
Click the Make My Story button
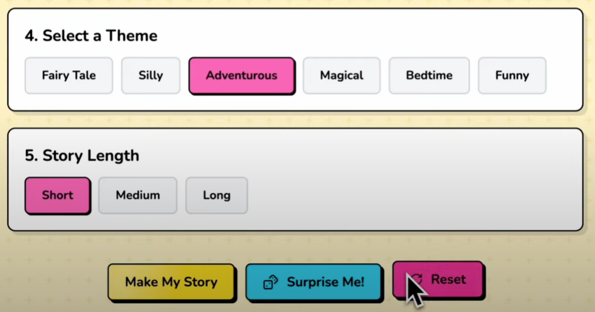pyautogui.click(x=171, y=282)
